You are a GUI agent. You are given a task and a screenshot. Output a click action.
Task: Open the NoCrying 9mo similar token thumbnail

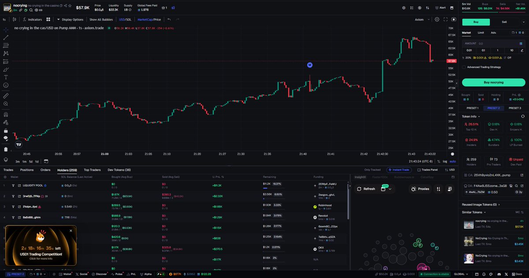[x=469, y=259]
